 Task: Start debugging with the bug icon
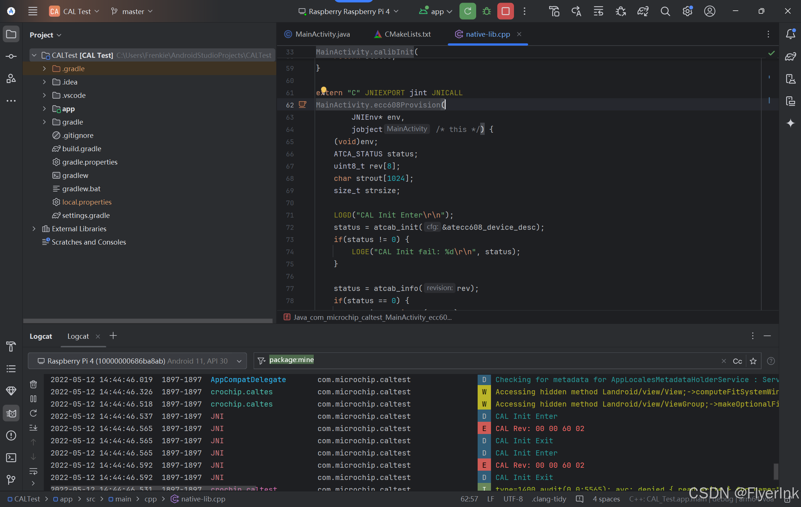487,11
